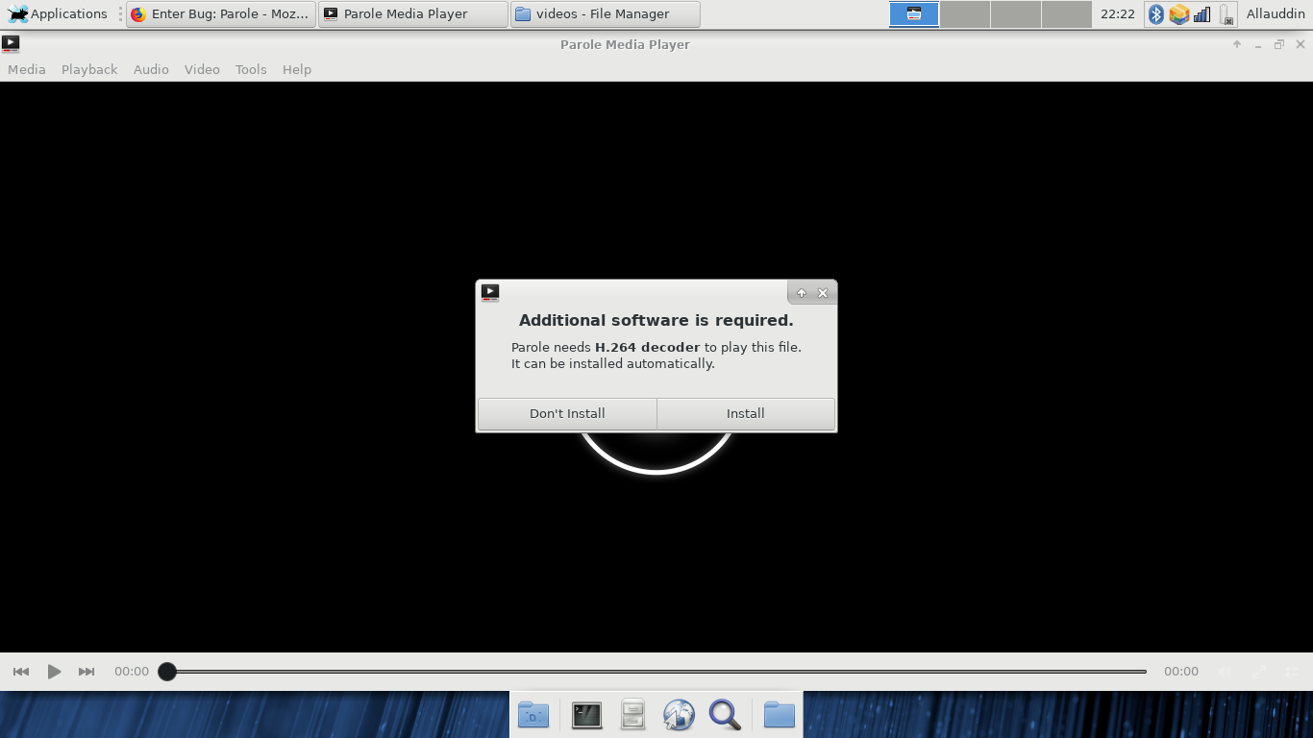Screen dimensions: 1313x738
Task: Open the web browser dock icon
Action: click(x=679, y=715)
